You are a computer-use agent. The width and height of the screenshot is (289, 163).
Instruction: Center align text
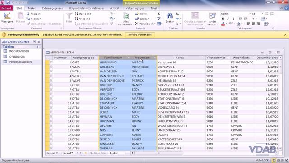253,24
